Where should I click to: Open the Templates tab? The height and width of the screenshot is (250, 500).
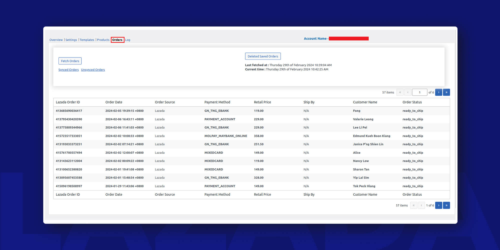coord(87,40)
